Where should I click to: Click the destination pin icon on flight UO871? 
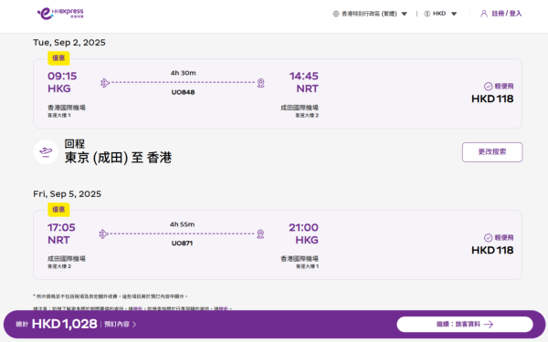click(260, 234)
